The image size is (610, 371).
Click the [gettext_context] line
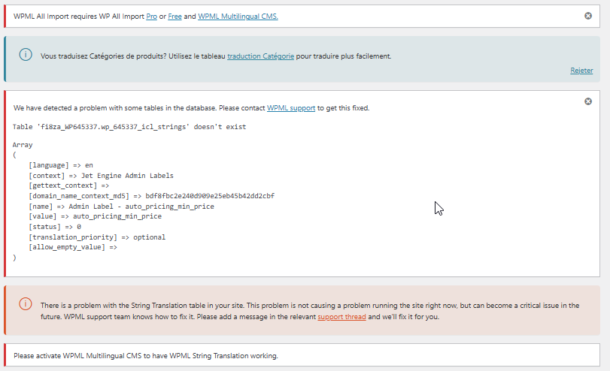(x=69, y=185)
